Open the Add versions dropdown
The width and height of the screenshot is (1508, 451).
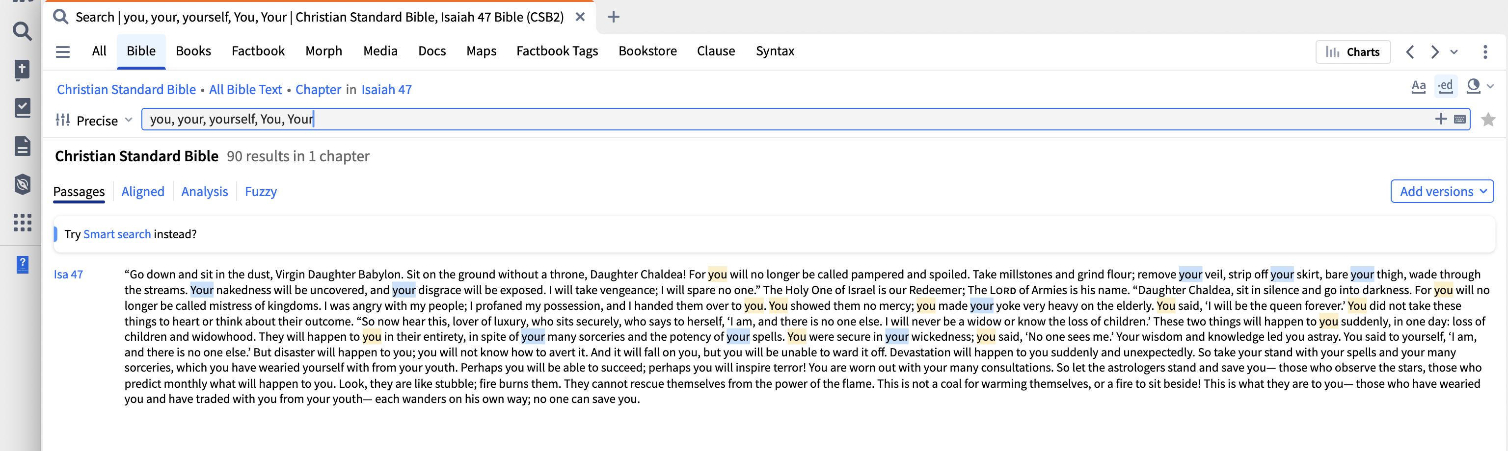click(1442, 191)
